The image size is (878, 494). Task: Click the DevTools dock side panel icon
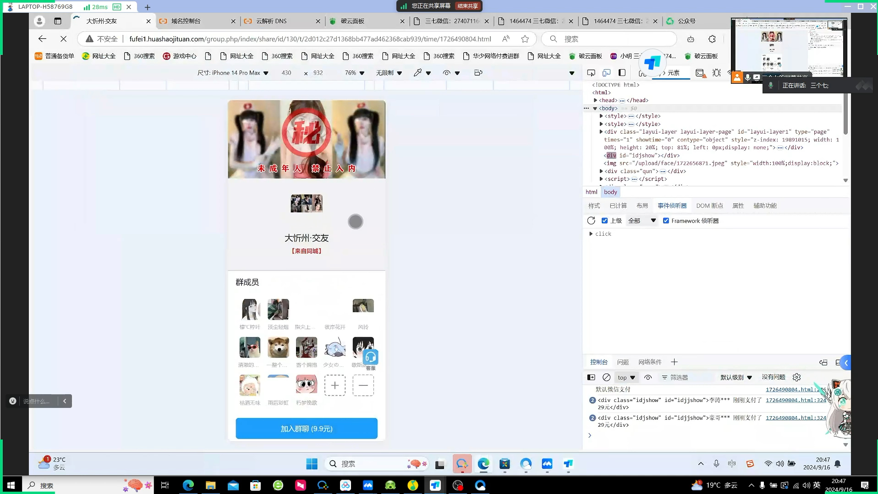[x=622, y=73]
